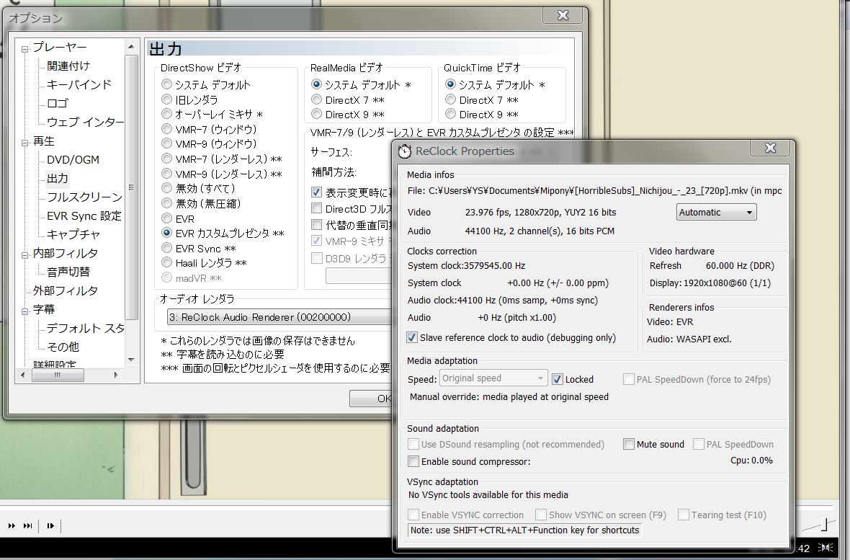Screen dimensions: 850x560
Task: Select DirectX 7 under QuickTime ビデオ
Action: pyautogui.click(x=450, y=99)
